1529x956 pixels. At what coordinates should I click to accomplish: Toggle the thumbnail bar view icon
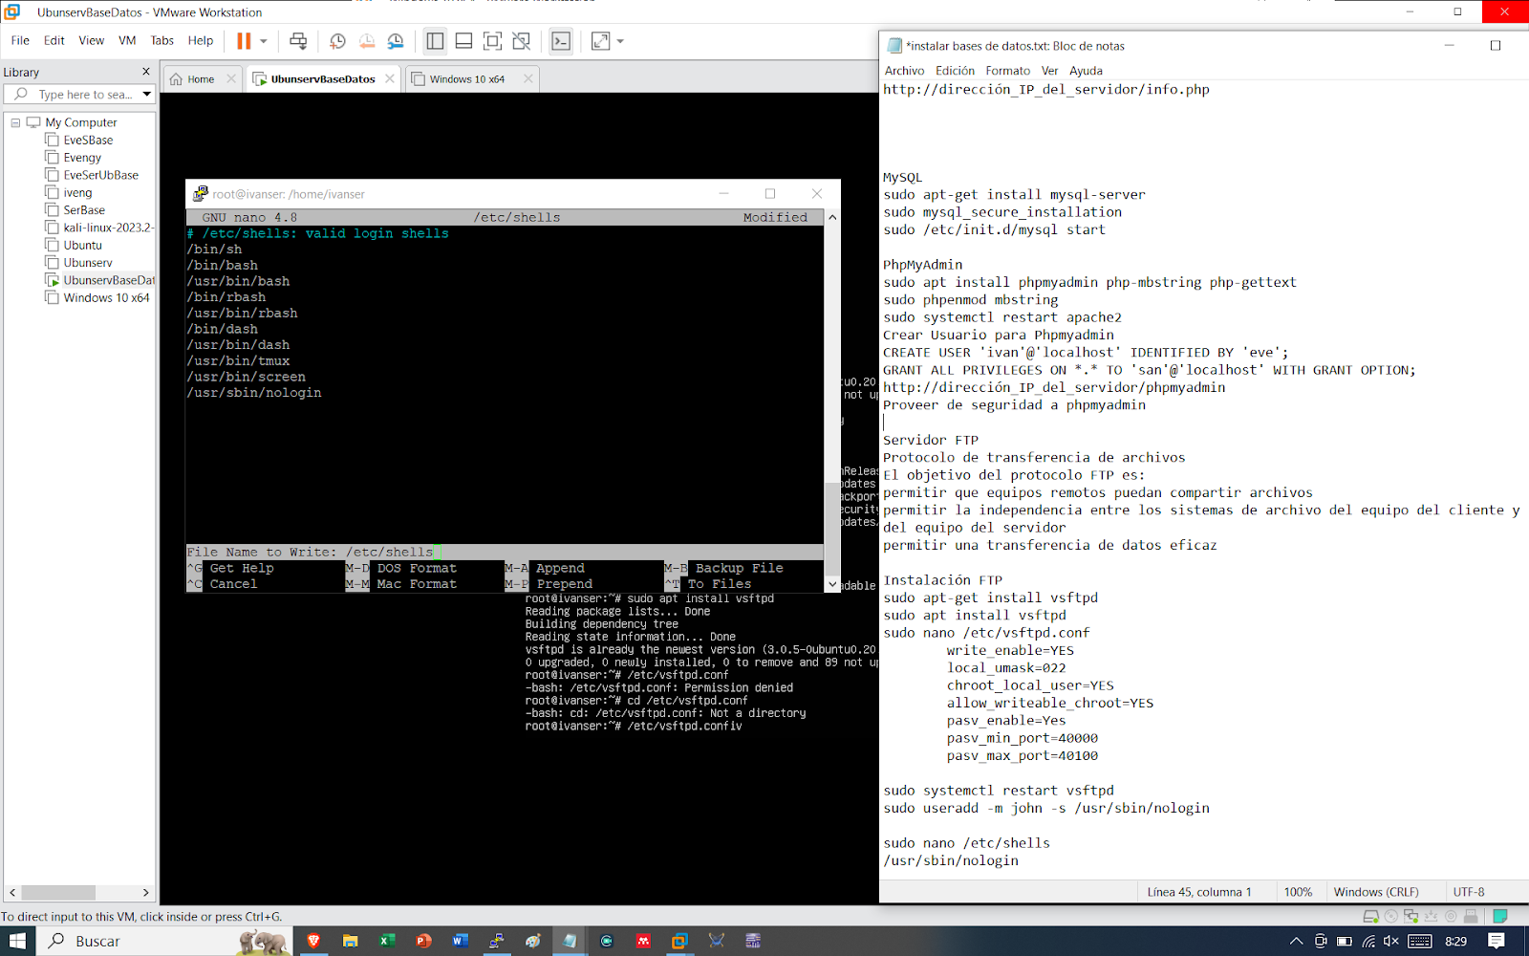coord(463,41)
